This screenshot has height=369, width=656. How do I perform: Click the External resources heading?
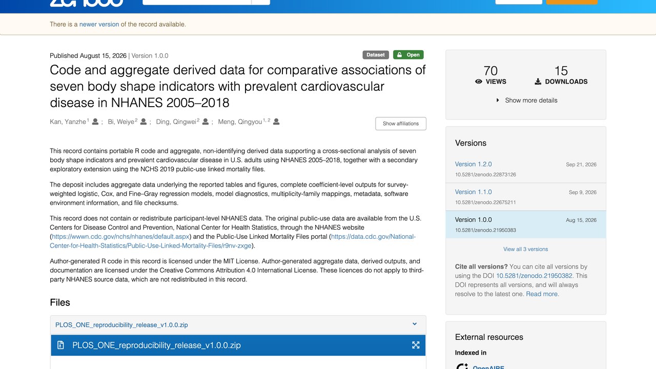(489, 337)
